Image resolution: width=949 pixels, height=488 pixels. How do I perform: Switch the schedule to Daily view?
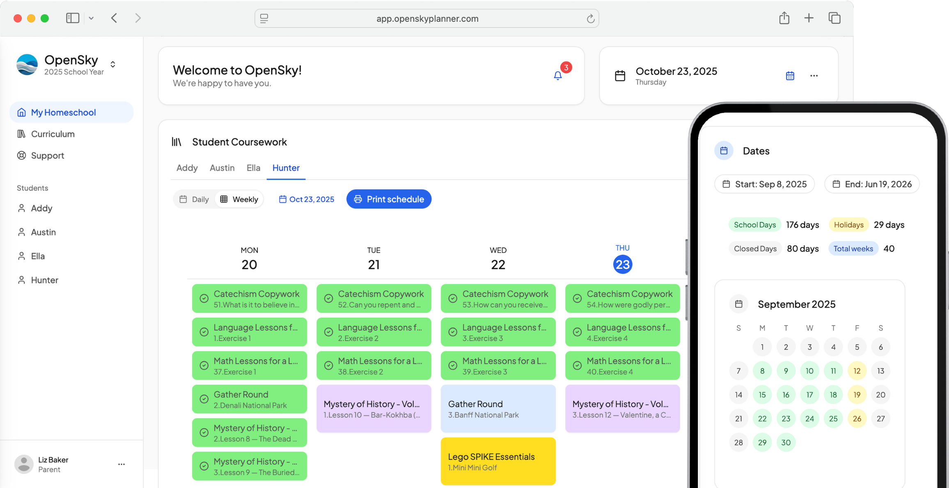coord(195,199)
